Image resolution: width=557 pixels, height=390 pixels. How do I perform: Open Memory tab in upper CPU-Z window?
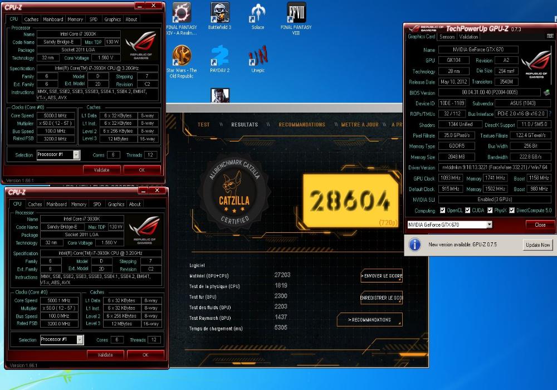(75, 19)
